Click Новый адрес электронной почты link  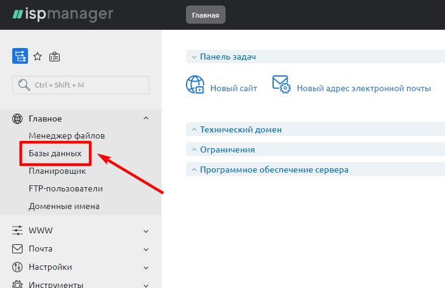pos(363,88)
